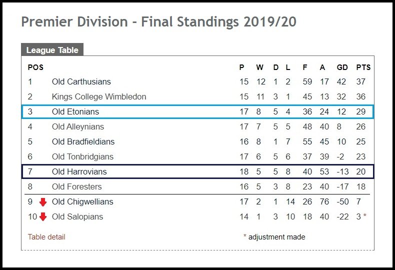Open the League Table tab
This screenshot has width=395, height=270.
coord(52,50)
